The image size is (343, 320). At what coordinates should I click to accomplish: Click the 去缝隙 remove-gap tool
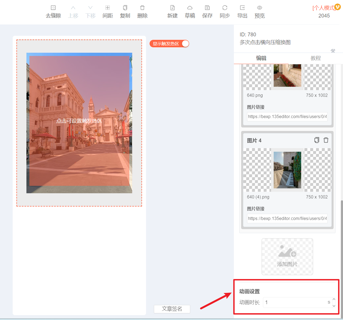(x=53, y=12)
